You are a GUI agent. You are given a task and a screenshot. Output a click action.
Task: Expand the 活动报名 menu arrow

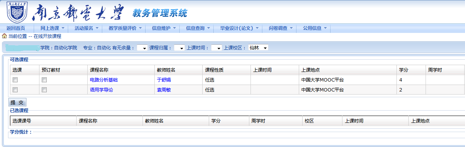click(97, 28)
